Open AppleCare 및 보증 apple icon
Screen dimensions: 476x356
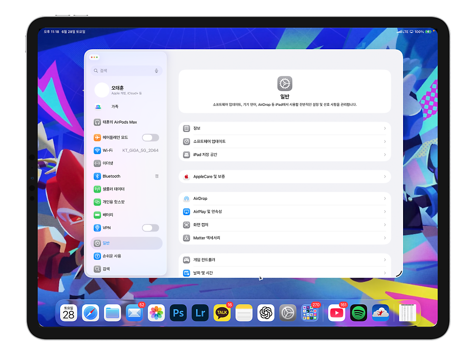point(186,176)
